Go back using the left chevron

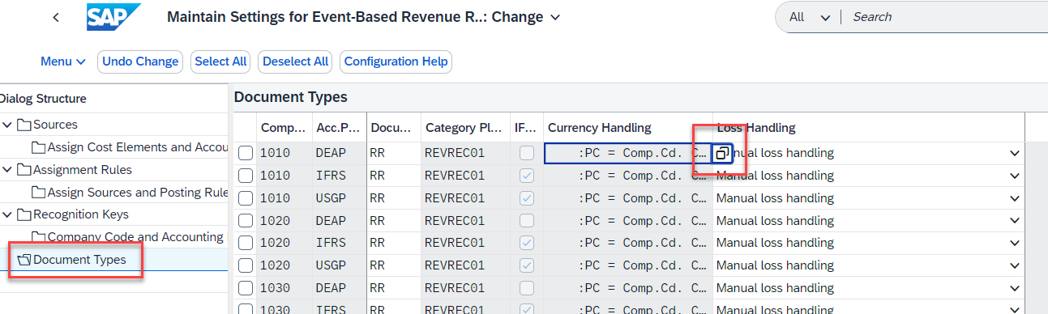pos(55,17)
